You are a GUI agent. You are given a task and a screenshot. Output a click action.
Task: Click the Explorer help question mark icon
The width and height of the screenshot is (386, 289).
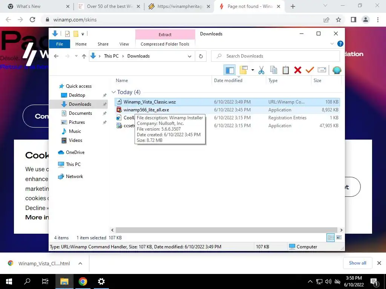[x=340, y=44]
